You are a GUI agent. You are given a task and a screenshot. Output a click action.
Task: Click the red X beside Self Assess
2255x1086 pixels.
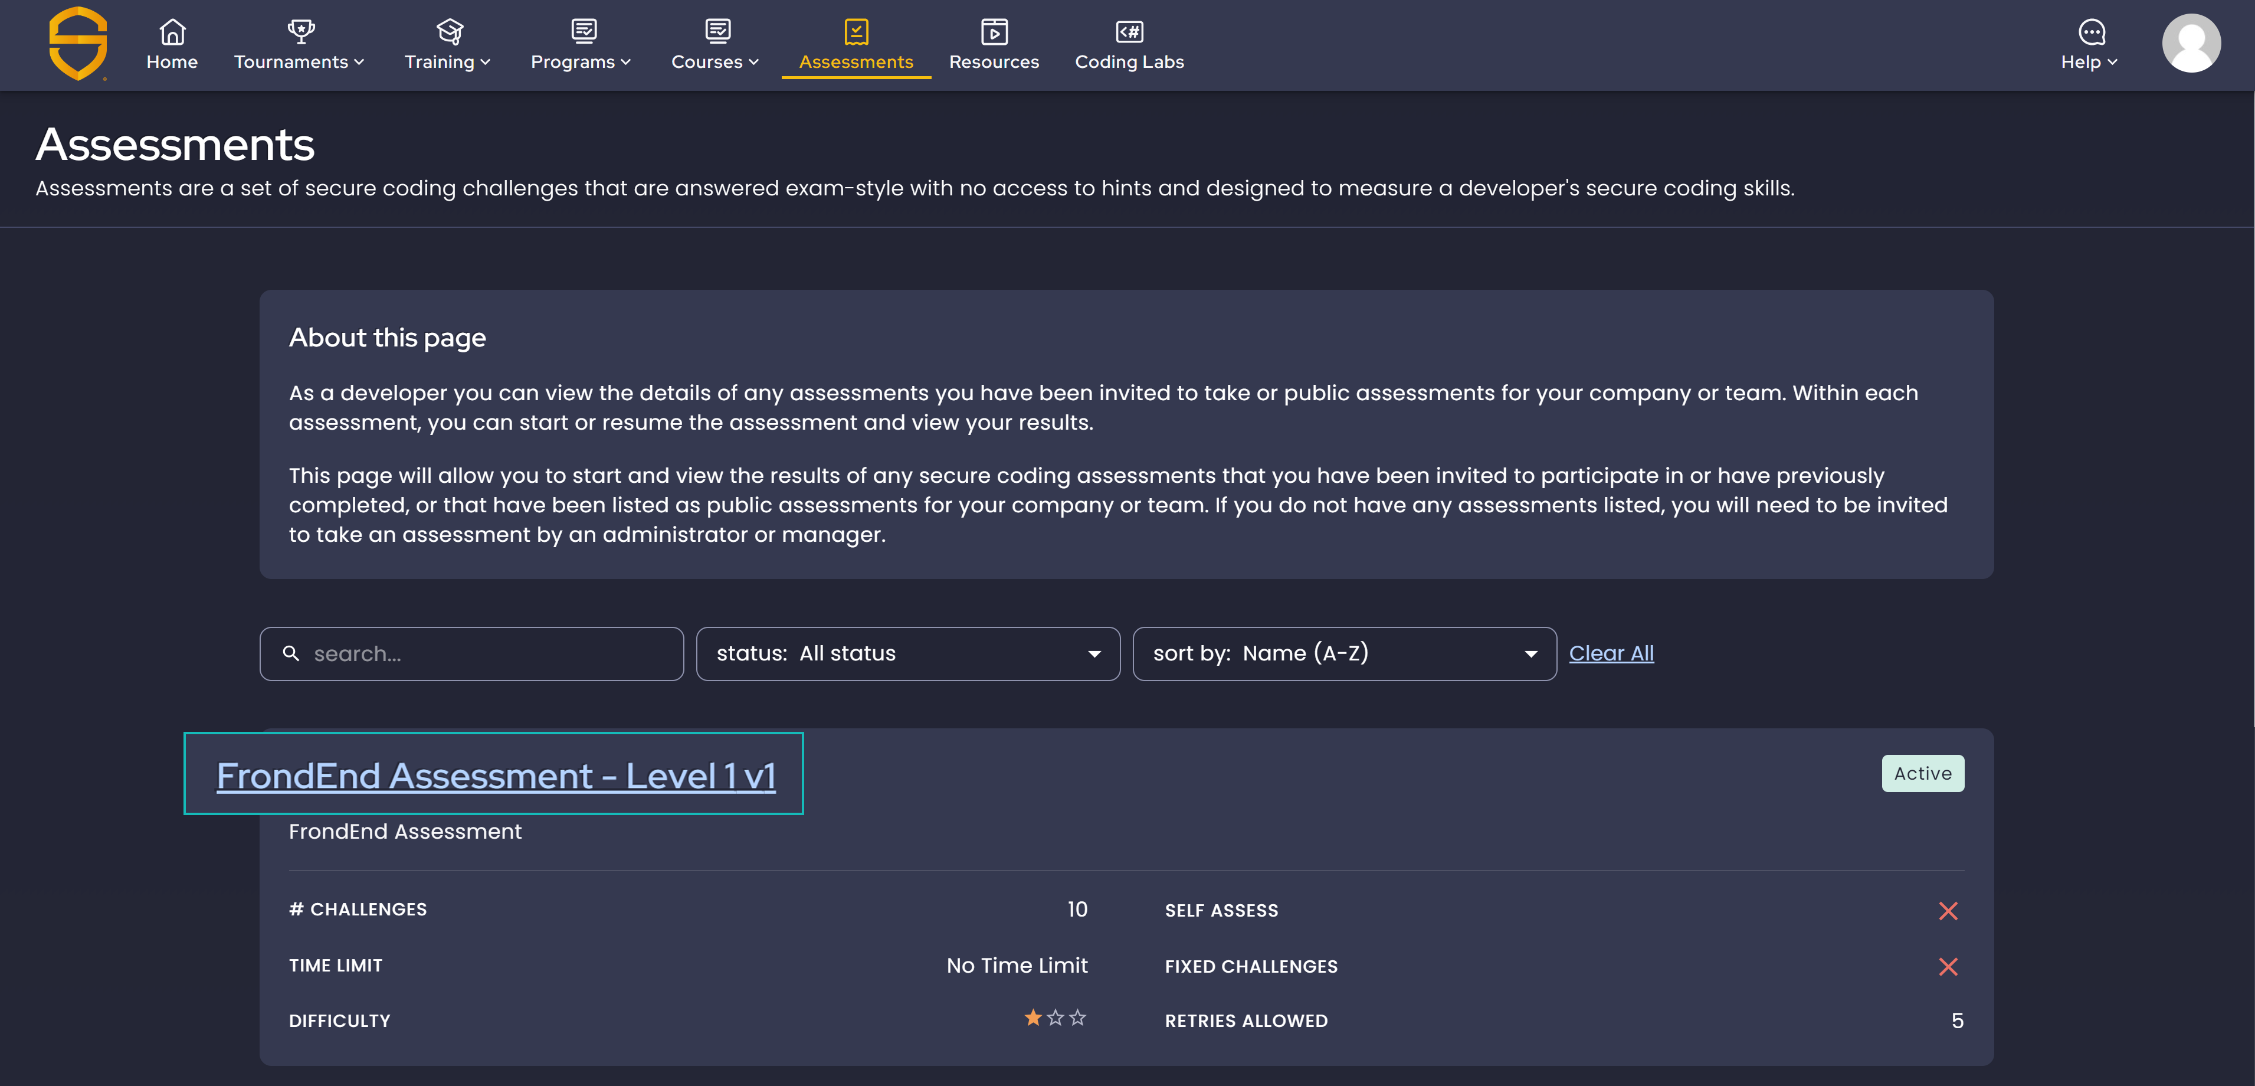coord(1948,911)
